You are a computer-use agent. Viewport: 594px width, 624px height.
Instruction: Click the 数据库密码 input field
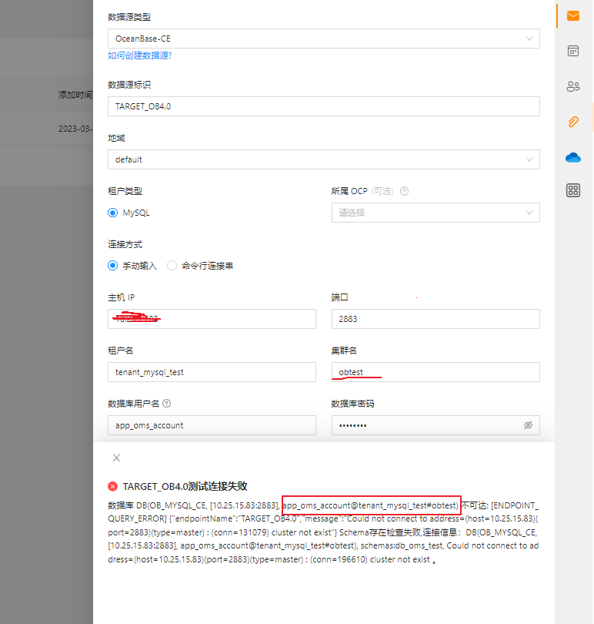pos(435,425)
